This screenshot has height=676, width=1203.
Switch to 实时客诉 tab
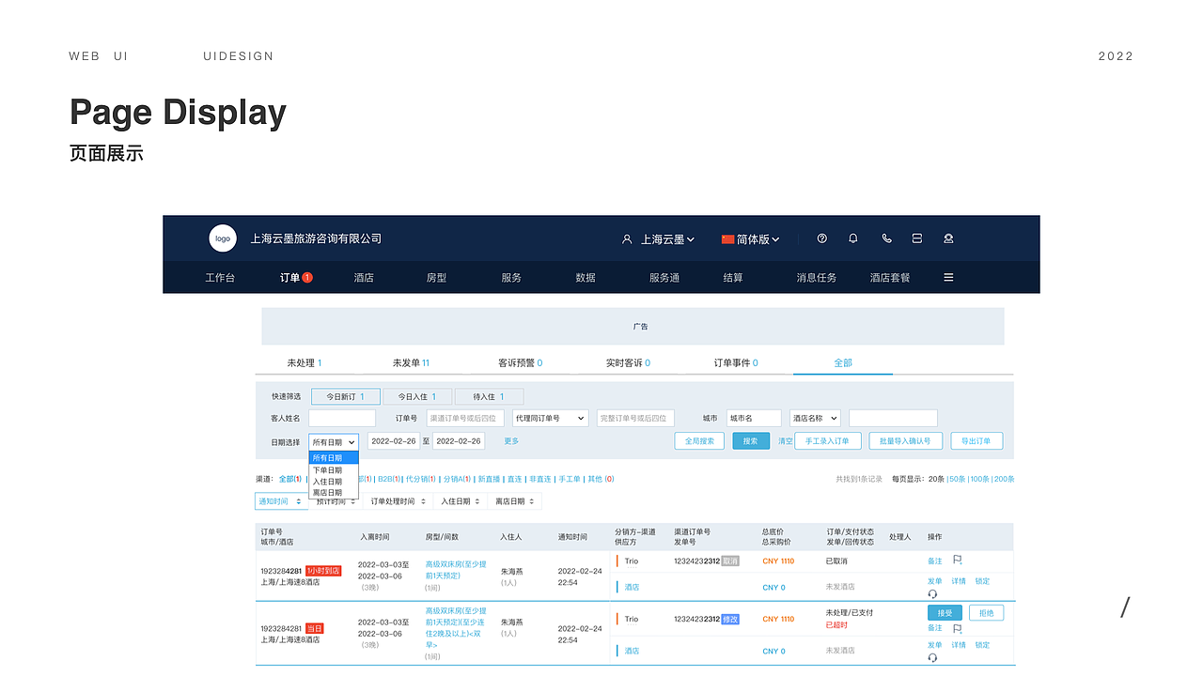tap(628, 362)
